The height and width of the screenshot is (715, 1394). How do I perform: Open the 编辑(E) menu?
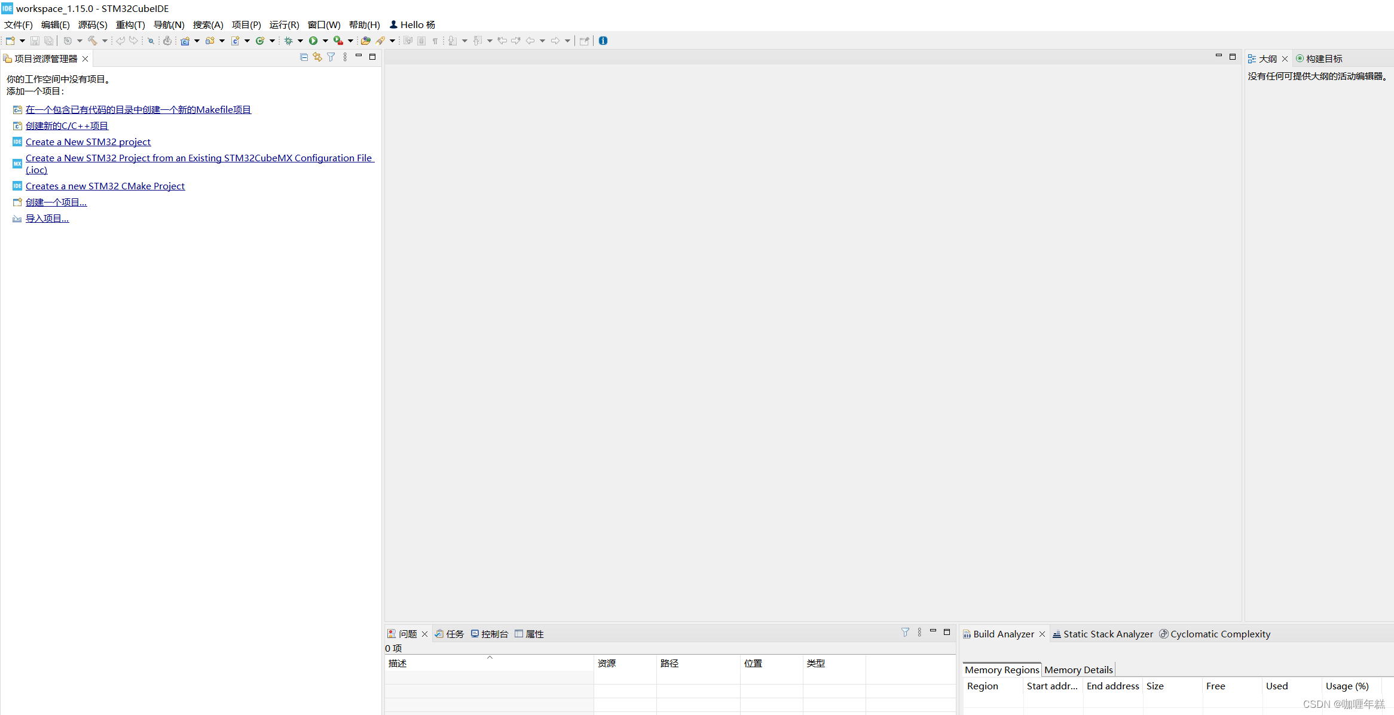click(56, 24)
